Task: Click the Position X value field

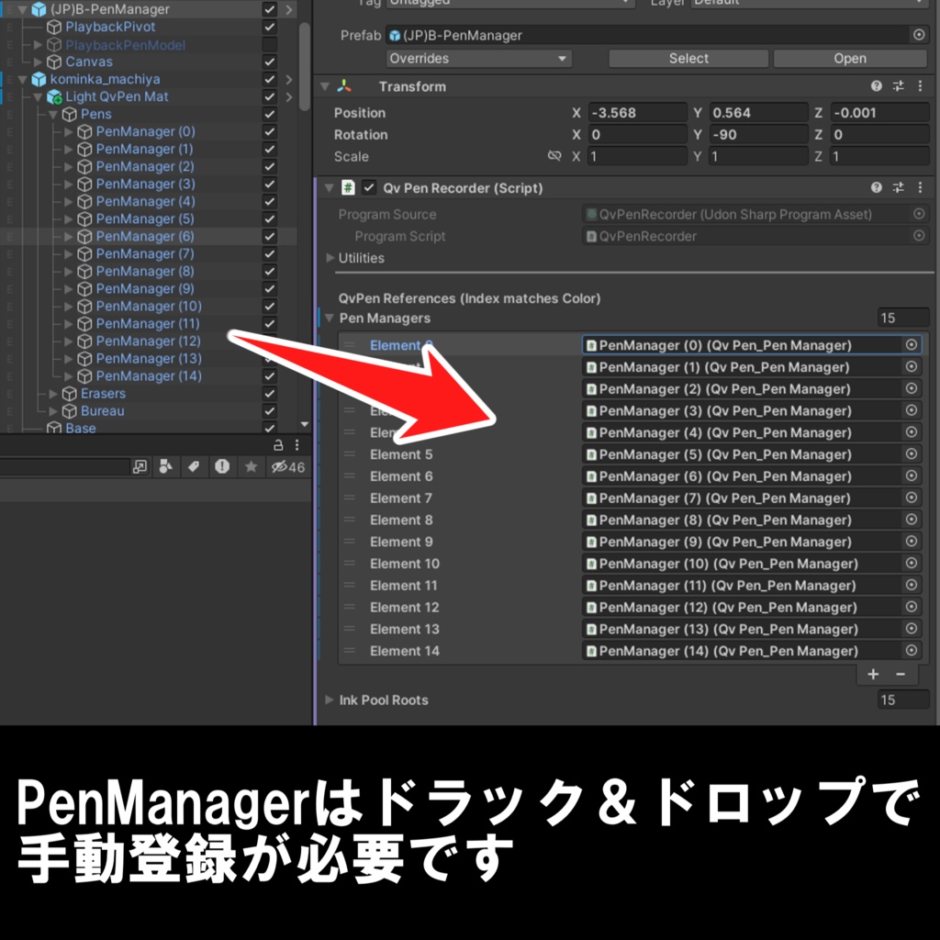Action: point(637,113)
